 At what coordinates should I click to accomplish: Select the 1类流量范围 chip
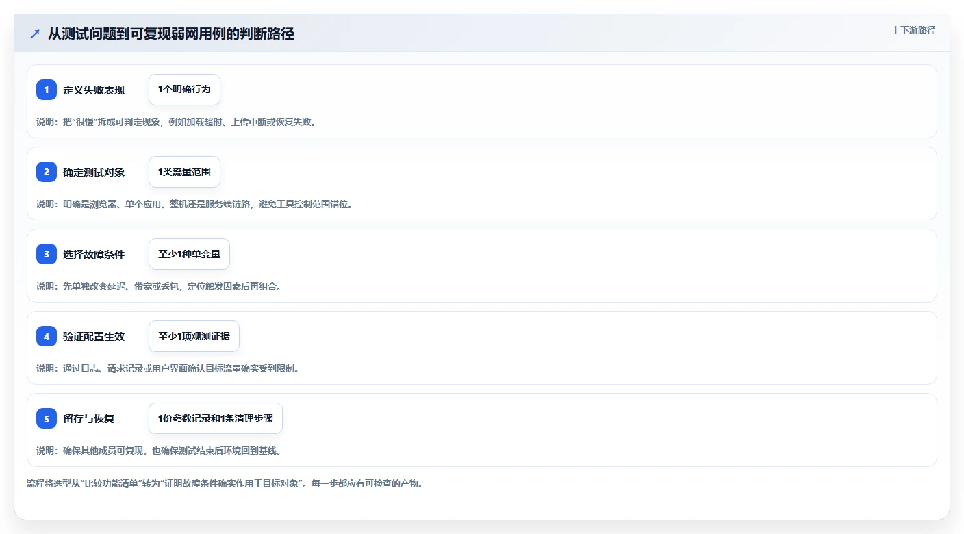tap(184, 172)
